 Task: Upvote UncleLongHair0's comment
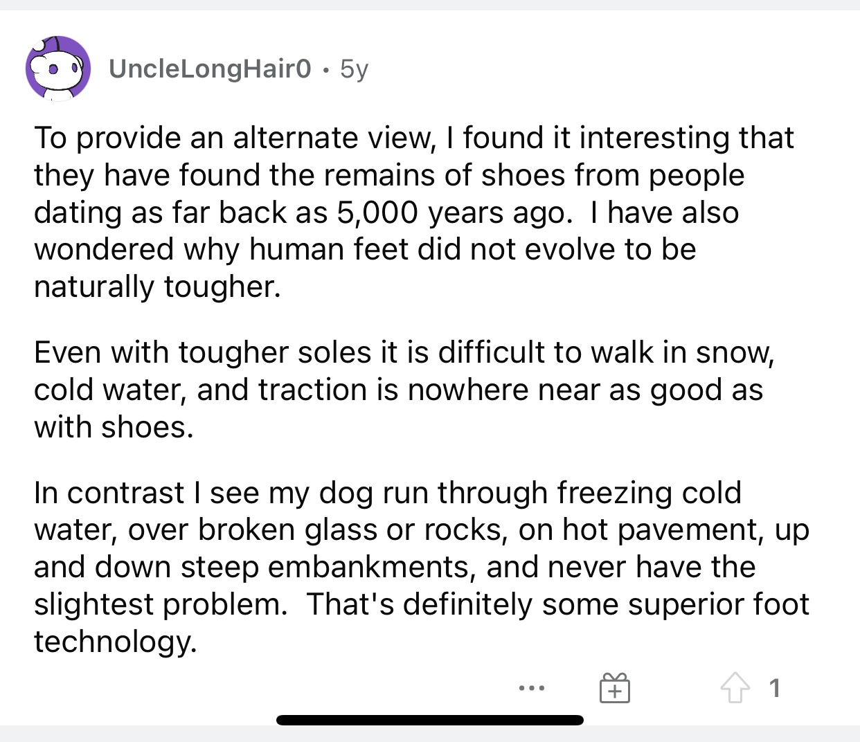pyautogui.click(x=735, y=688)
